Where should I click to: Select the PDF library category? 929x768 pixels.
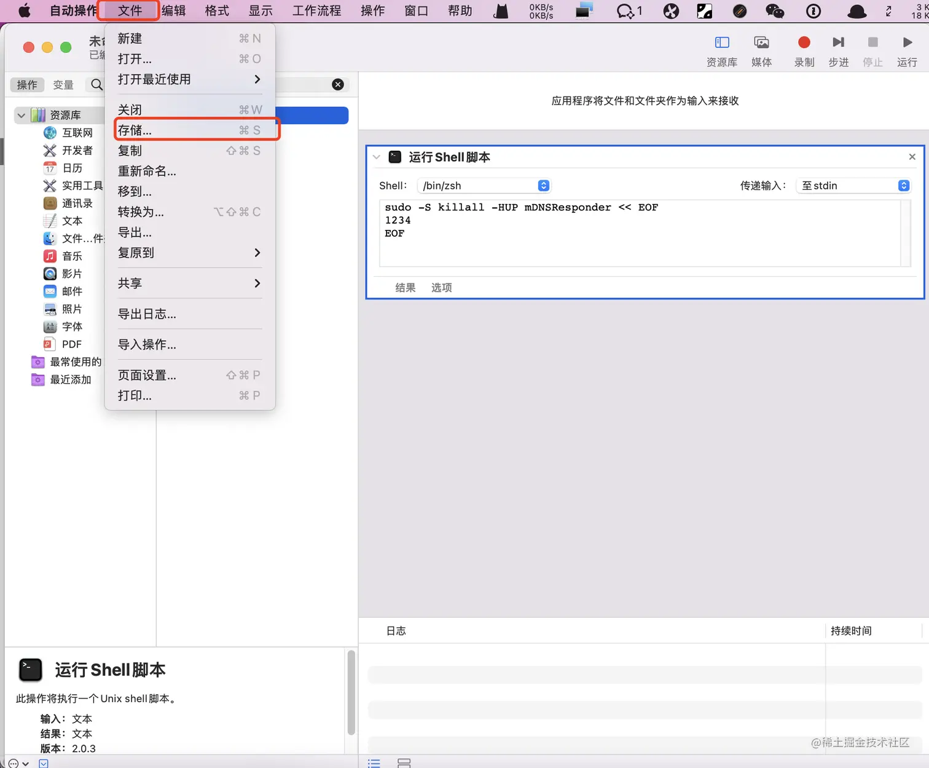[x=63, y=344]
